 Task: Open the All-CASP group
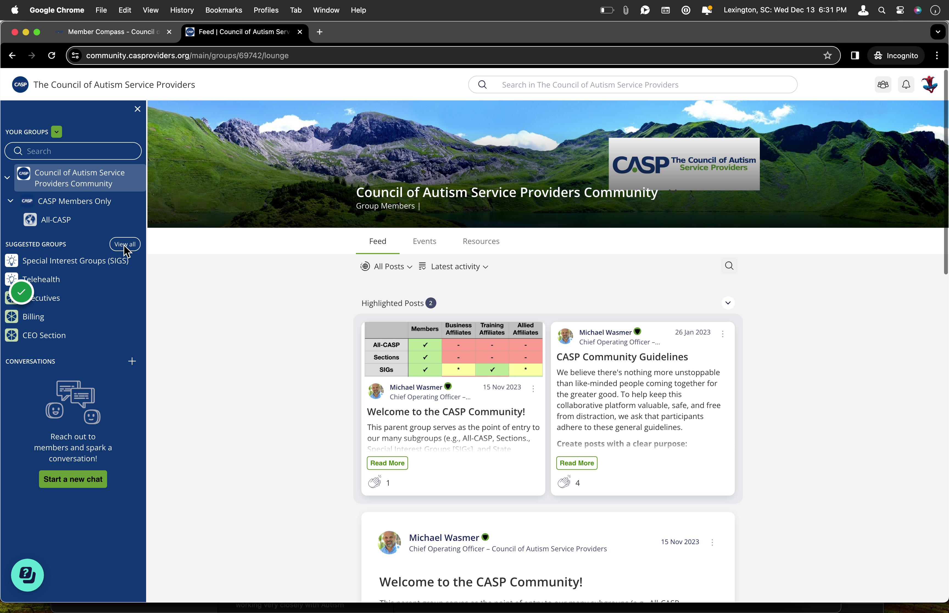[56, 220]
